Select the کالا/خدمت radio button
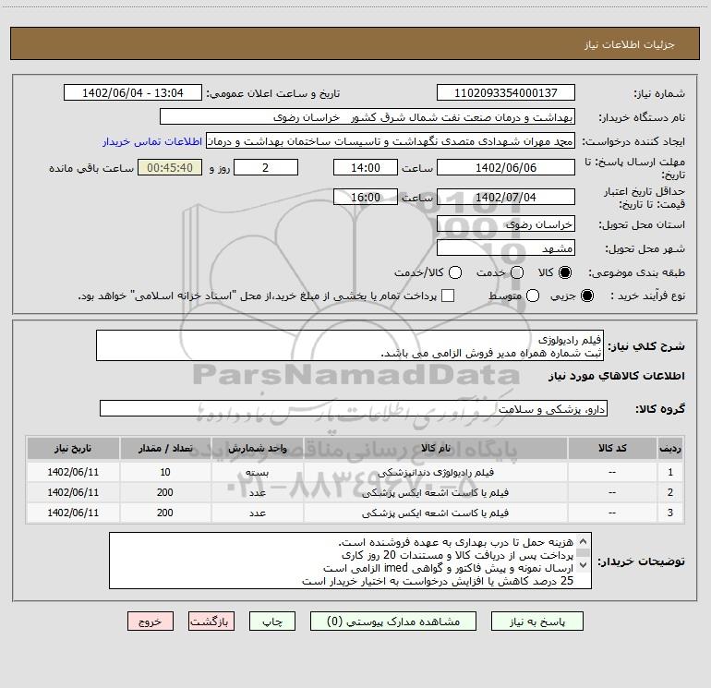711x688 pixels. pyautogui.click(x=455, y=272)
